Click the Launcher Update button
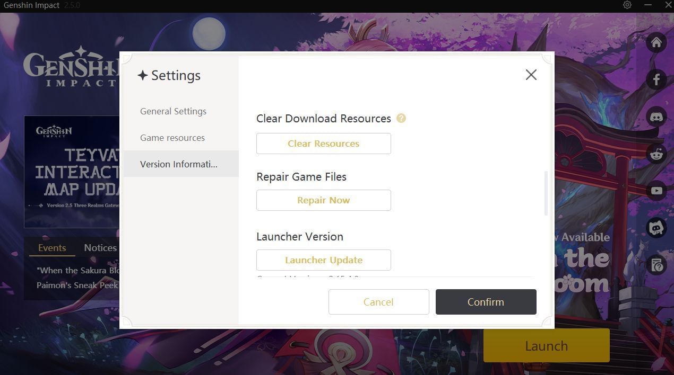The width and height of the screenshot is (674, 375). coord(323,260)
